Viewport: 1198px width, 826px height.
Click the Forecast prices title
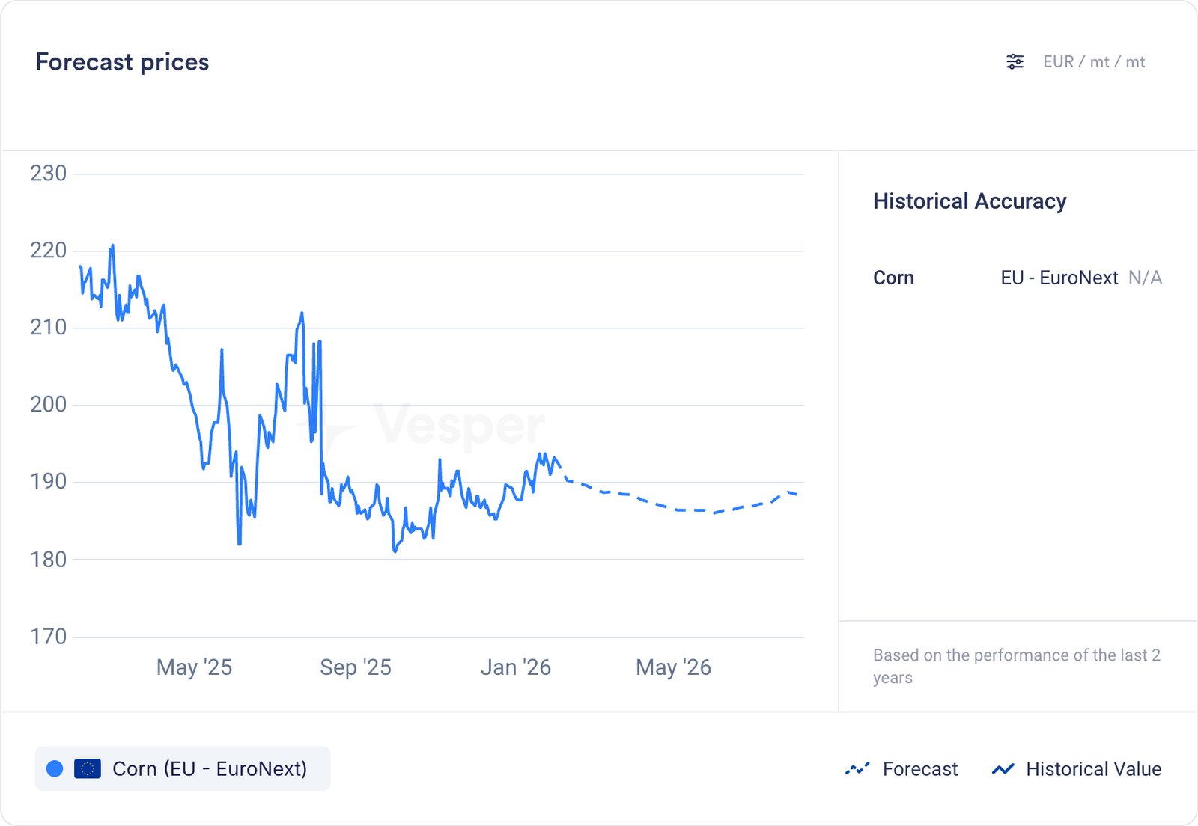(122, 61)
